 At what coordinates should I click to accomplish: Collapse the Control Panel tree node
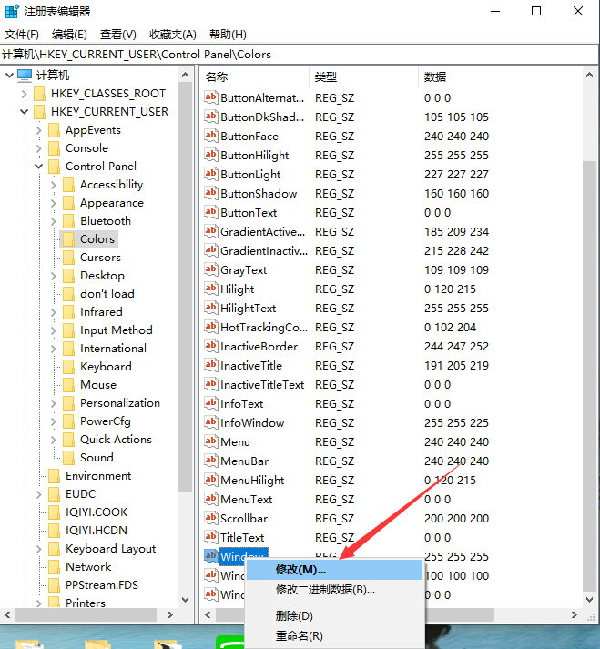[x=39, y=167]
